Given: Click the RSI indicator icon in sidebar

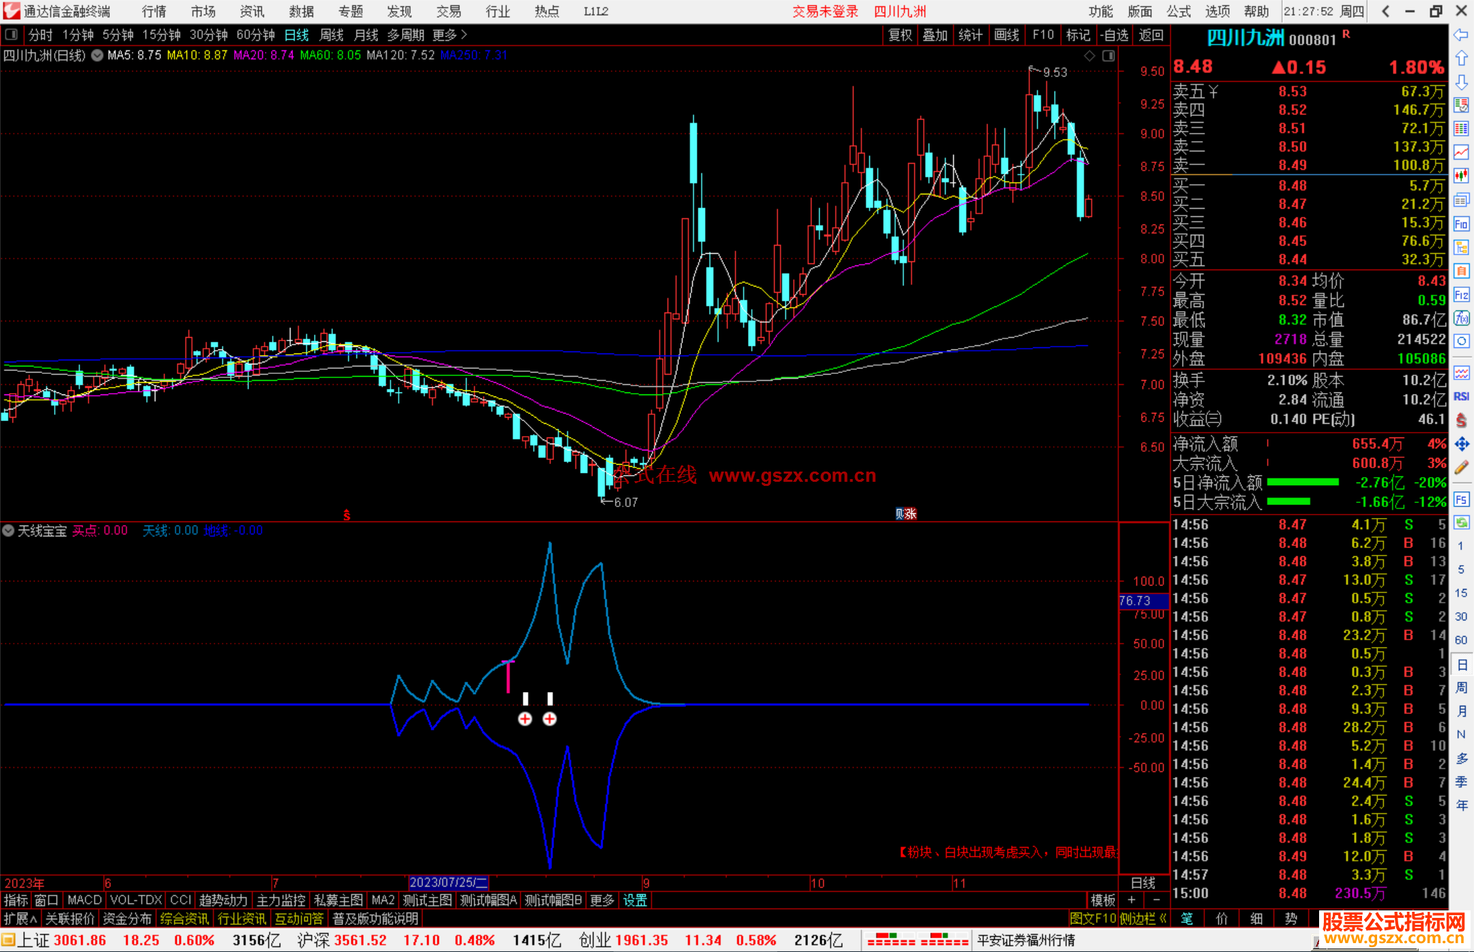Looking at the screenshot, I should pyautogui.click(x=1461, y=396).
